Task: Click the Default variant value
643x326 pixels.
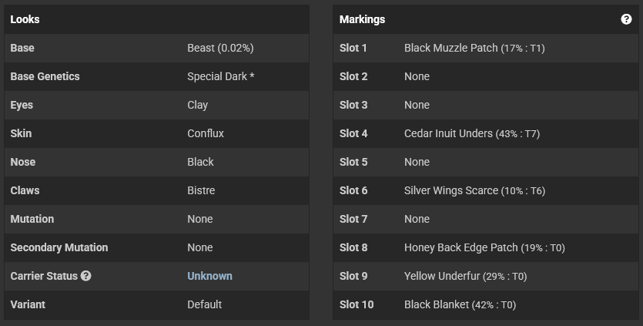Action: [205, 304]
